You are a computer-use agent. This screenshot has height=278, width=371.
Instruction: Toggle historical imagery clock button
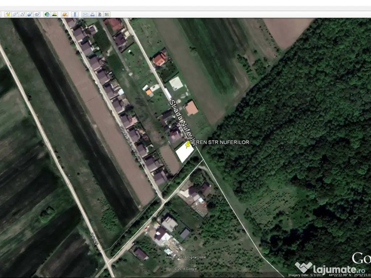click(x=47, y=14)
